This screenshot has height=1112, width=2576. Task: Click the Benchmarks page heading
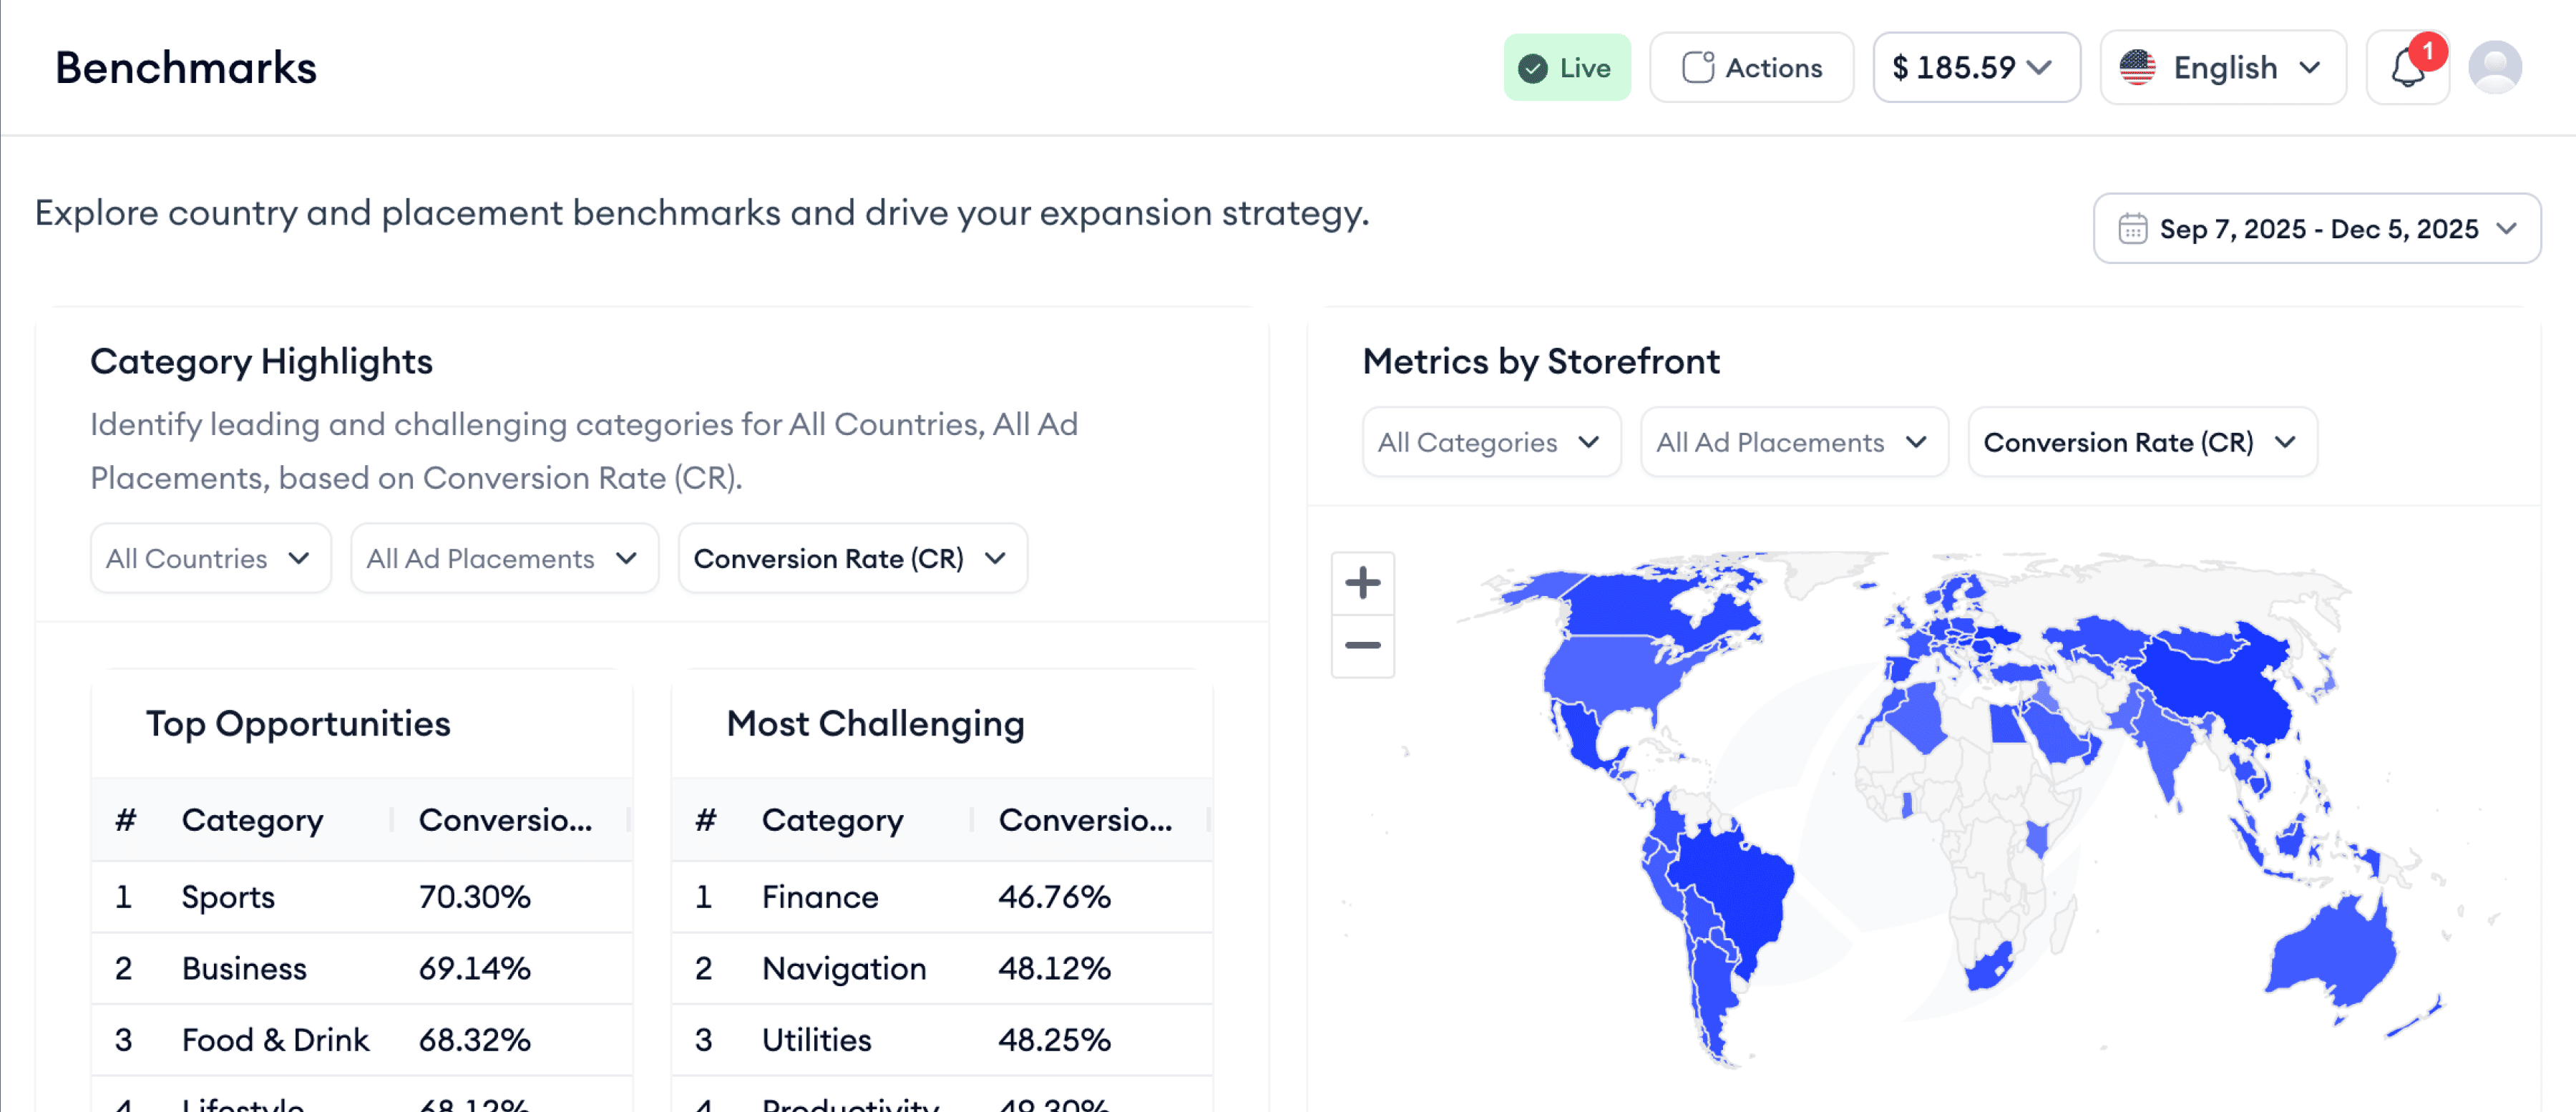[x=185, y=67]
